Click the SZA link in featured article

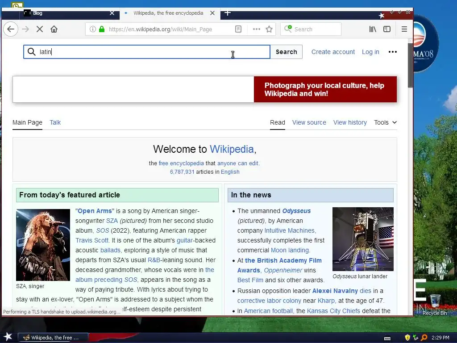coord(112,221)
